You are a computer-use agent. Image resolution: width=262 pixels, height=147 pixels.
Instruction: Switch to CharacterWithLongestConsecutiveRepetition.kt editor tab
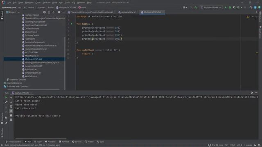coord(91,12)
